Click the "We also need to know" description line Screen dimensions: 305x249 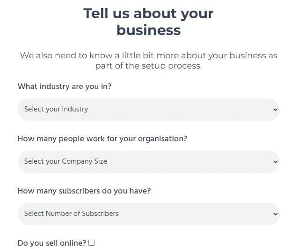(148, 55)
